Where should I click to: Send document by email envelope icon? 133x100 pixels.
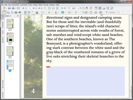click(x=18, y=8)
